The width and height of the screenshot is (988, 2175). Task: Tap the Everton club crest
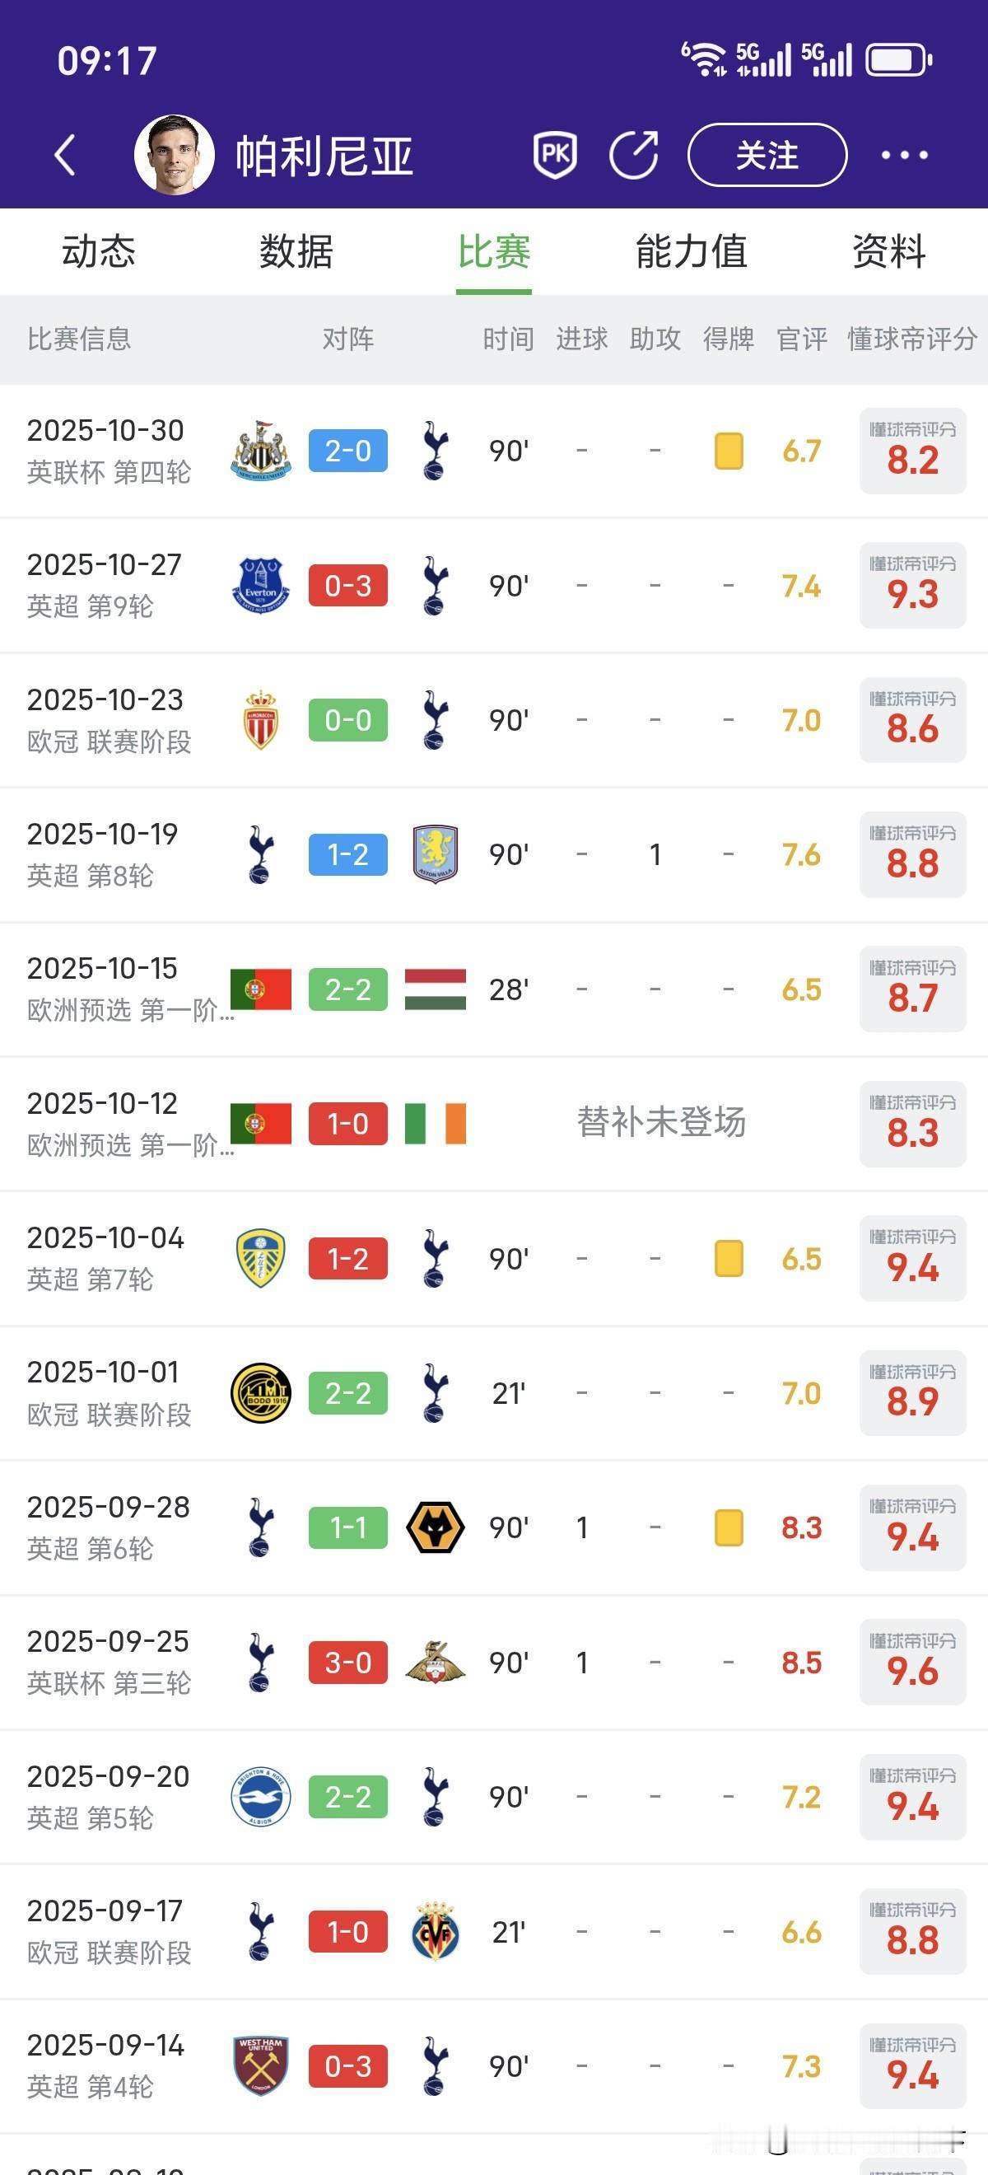coord(261,585)
